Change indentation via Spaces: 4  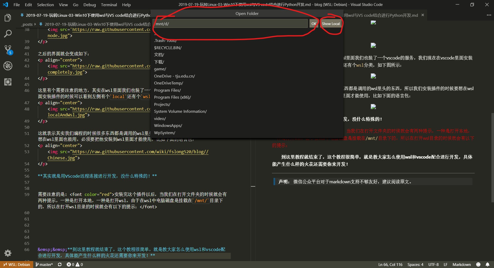click(x=415, y=264)
